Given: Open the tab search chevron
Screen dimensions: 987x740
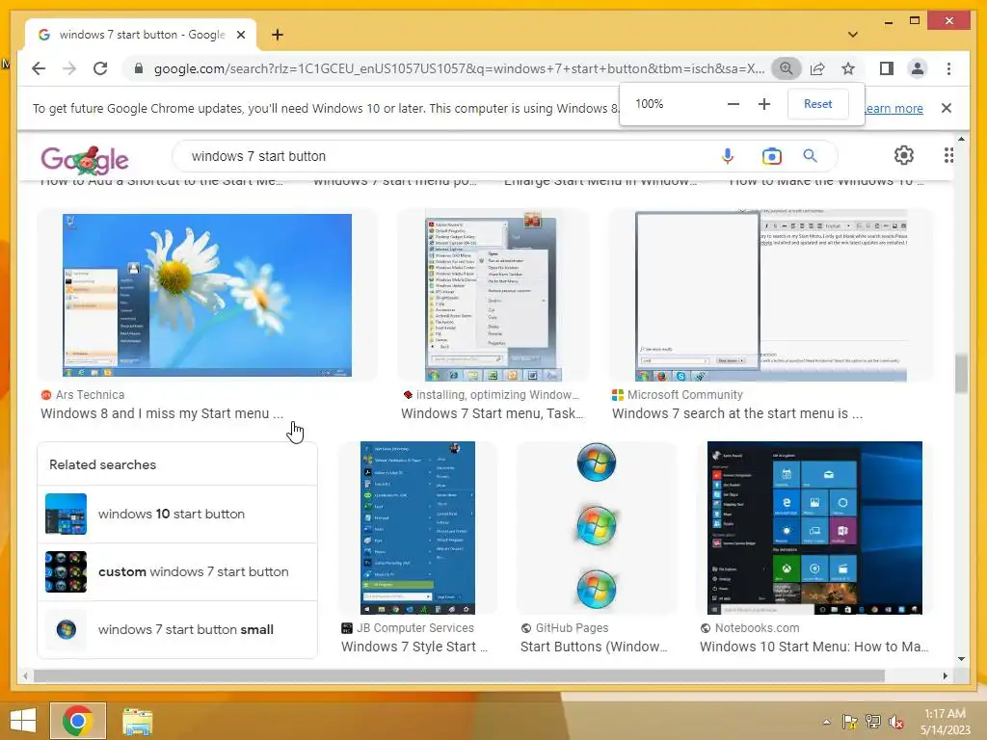Looking at the screenshot, I should [x=852, y=35].
